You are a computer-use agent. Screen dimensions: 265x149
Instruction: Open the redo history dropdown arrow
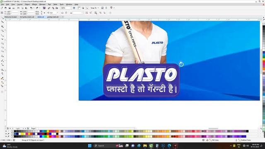pyautogui.click(x=40, y=8)
